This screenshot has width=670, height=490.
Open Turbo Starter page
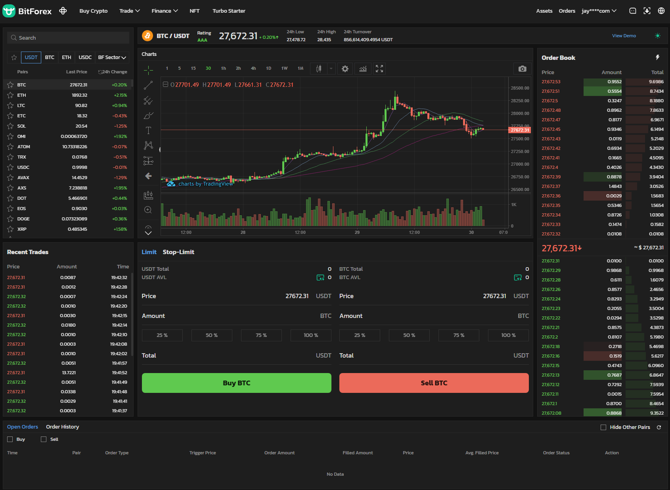click(x=229, y=11)
